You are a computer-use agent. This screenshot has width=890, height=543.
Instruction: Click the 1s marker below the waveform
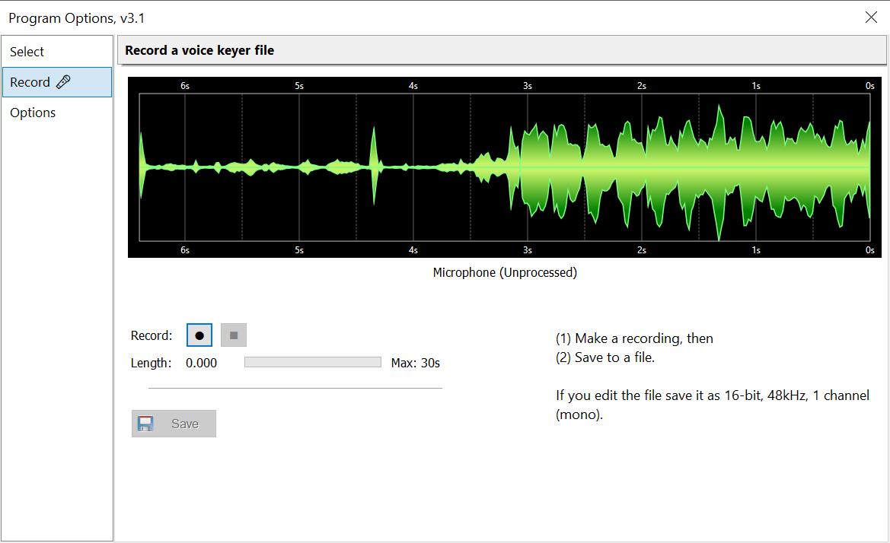click(756, 250)
